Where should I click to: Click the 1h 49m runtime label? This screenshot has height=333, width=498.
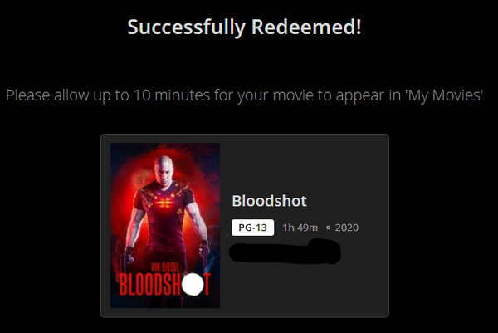pyautogui.click(x=300, y=228)
